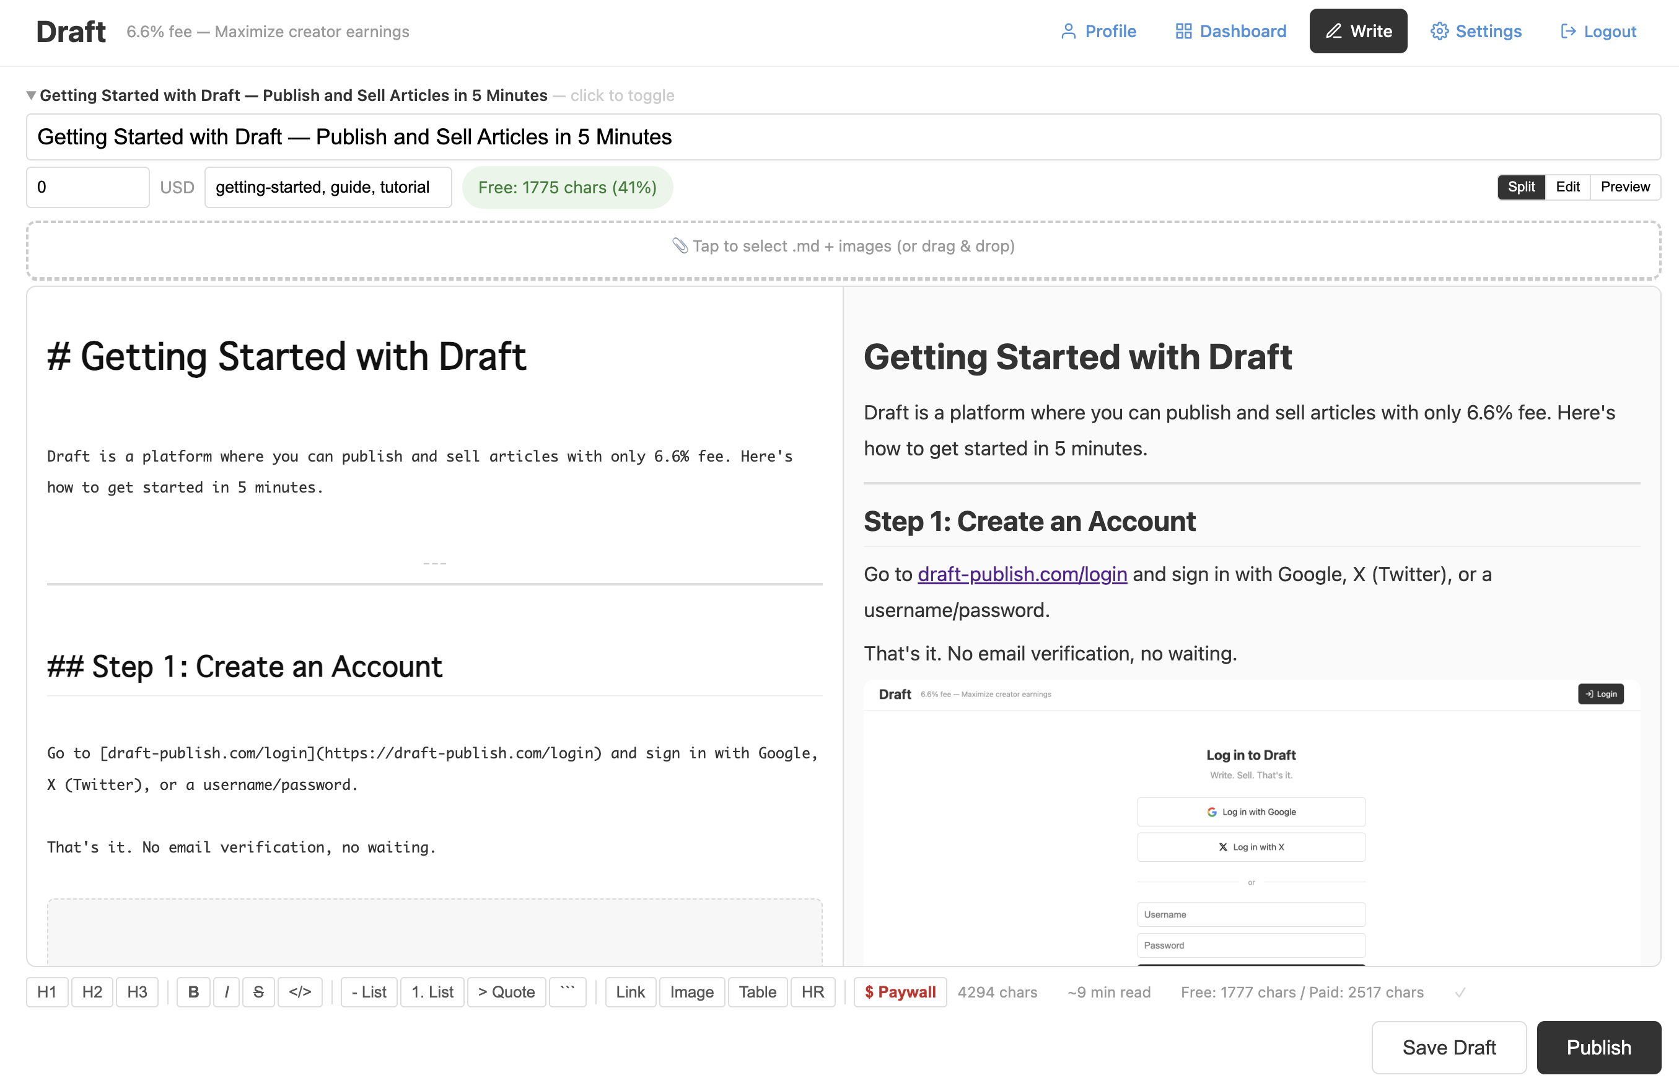Click the 'Getting Started with Draft' preview heading
The height and width of the screenshot is (1083, 1679).
(1078, 356)
